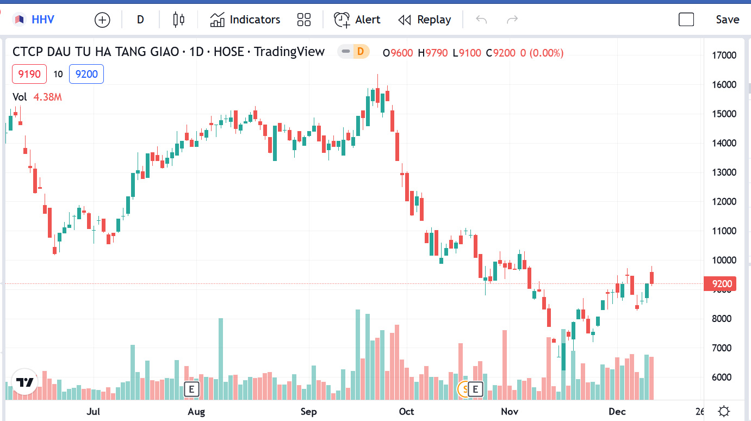Click the undo arrow

pos(481,20)
